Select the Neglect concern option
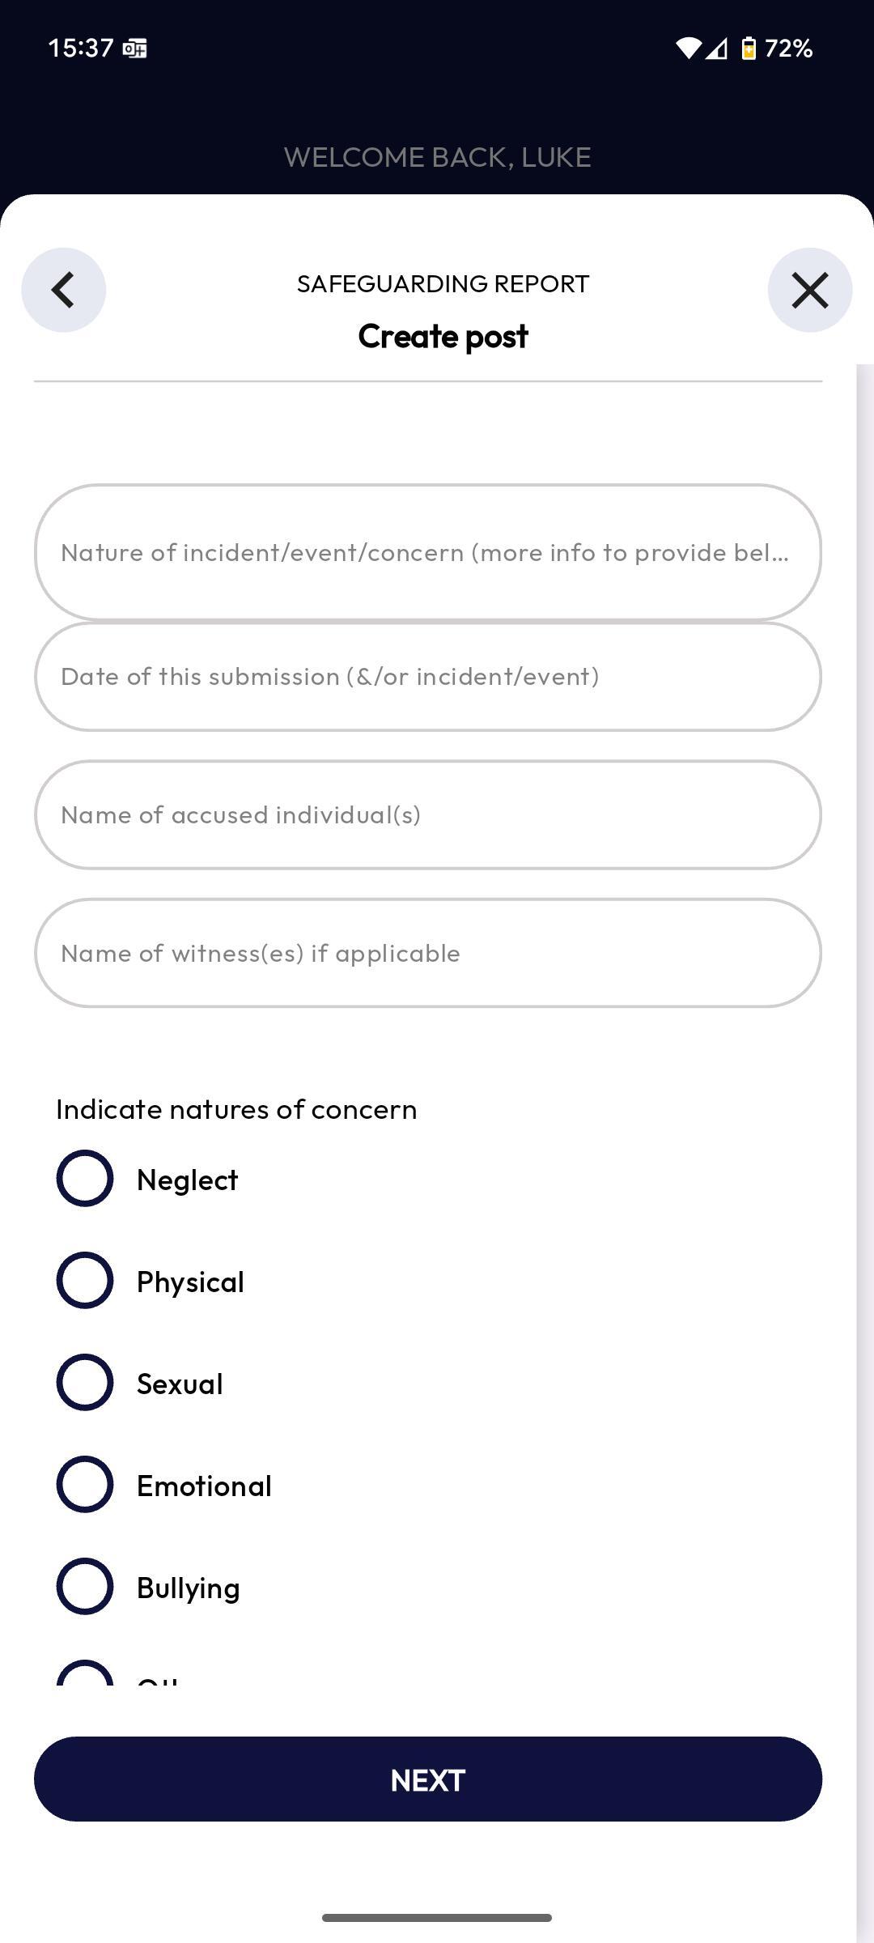874x1943 pixels. pyautogui.click(x=84, y=1178)
